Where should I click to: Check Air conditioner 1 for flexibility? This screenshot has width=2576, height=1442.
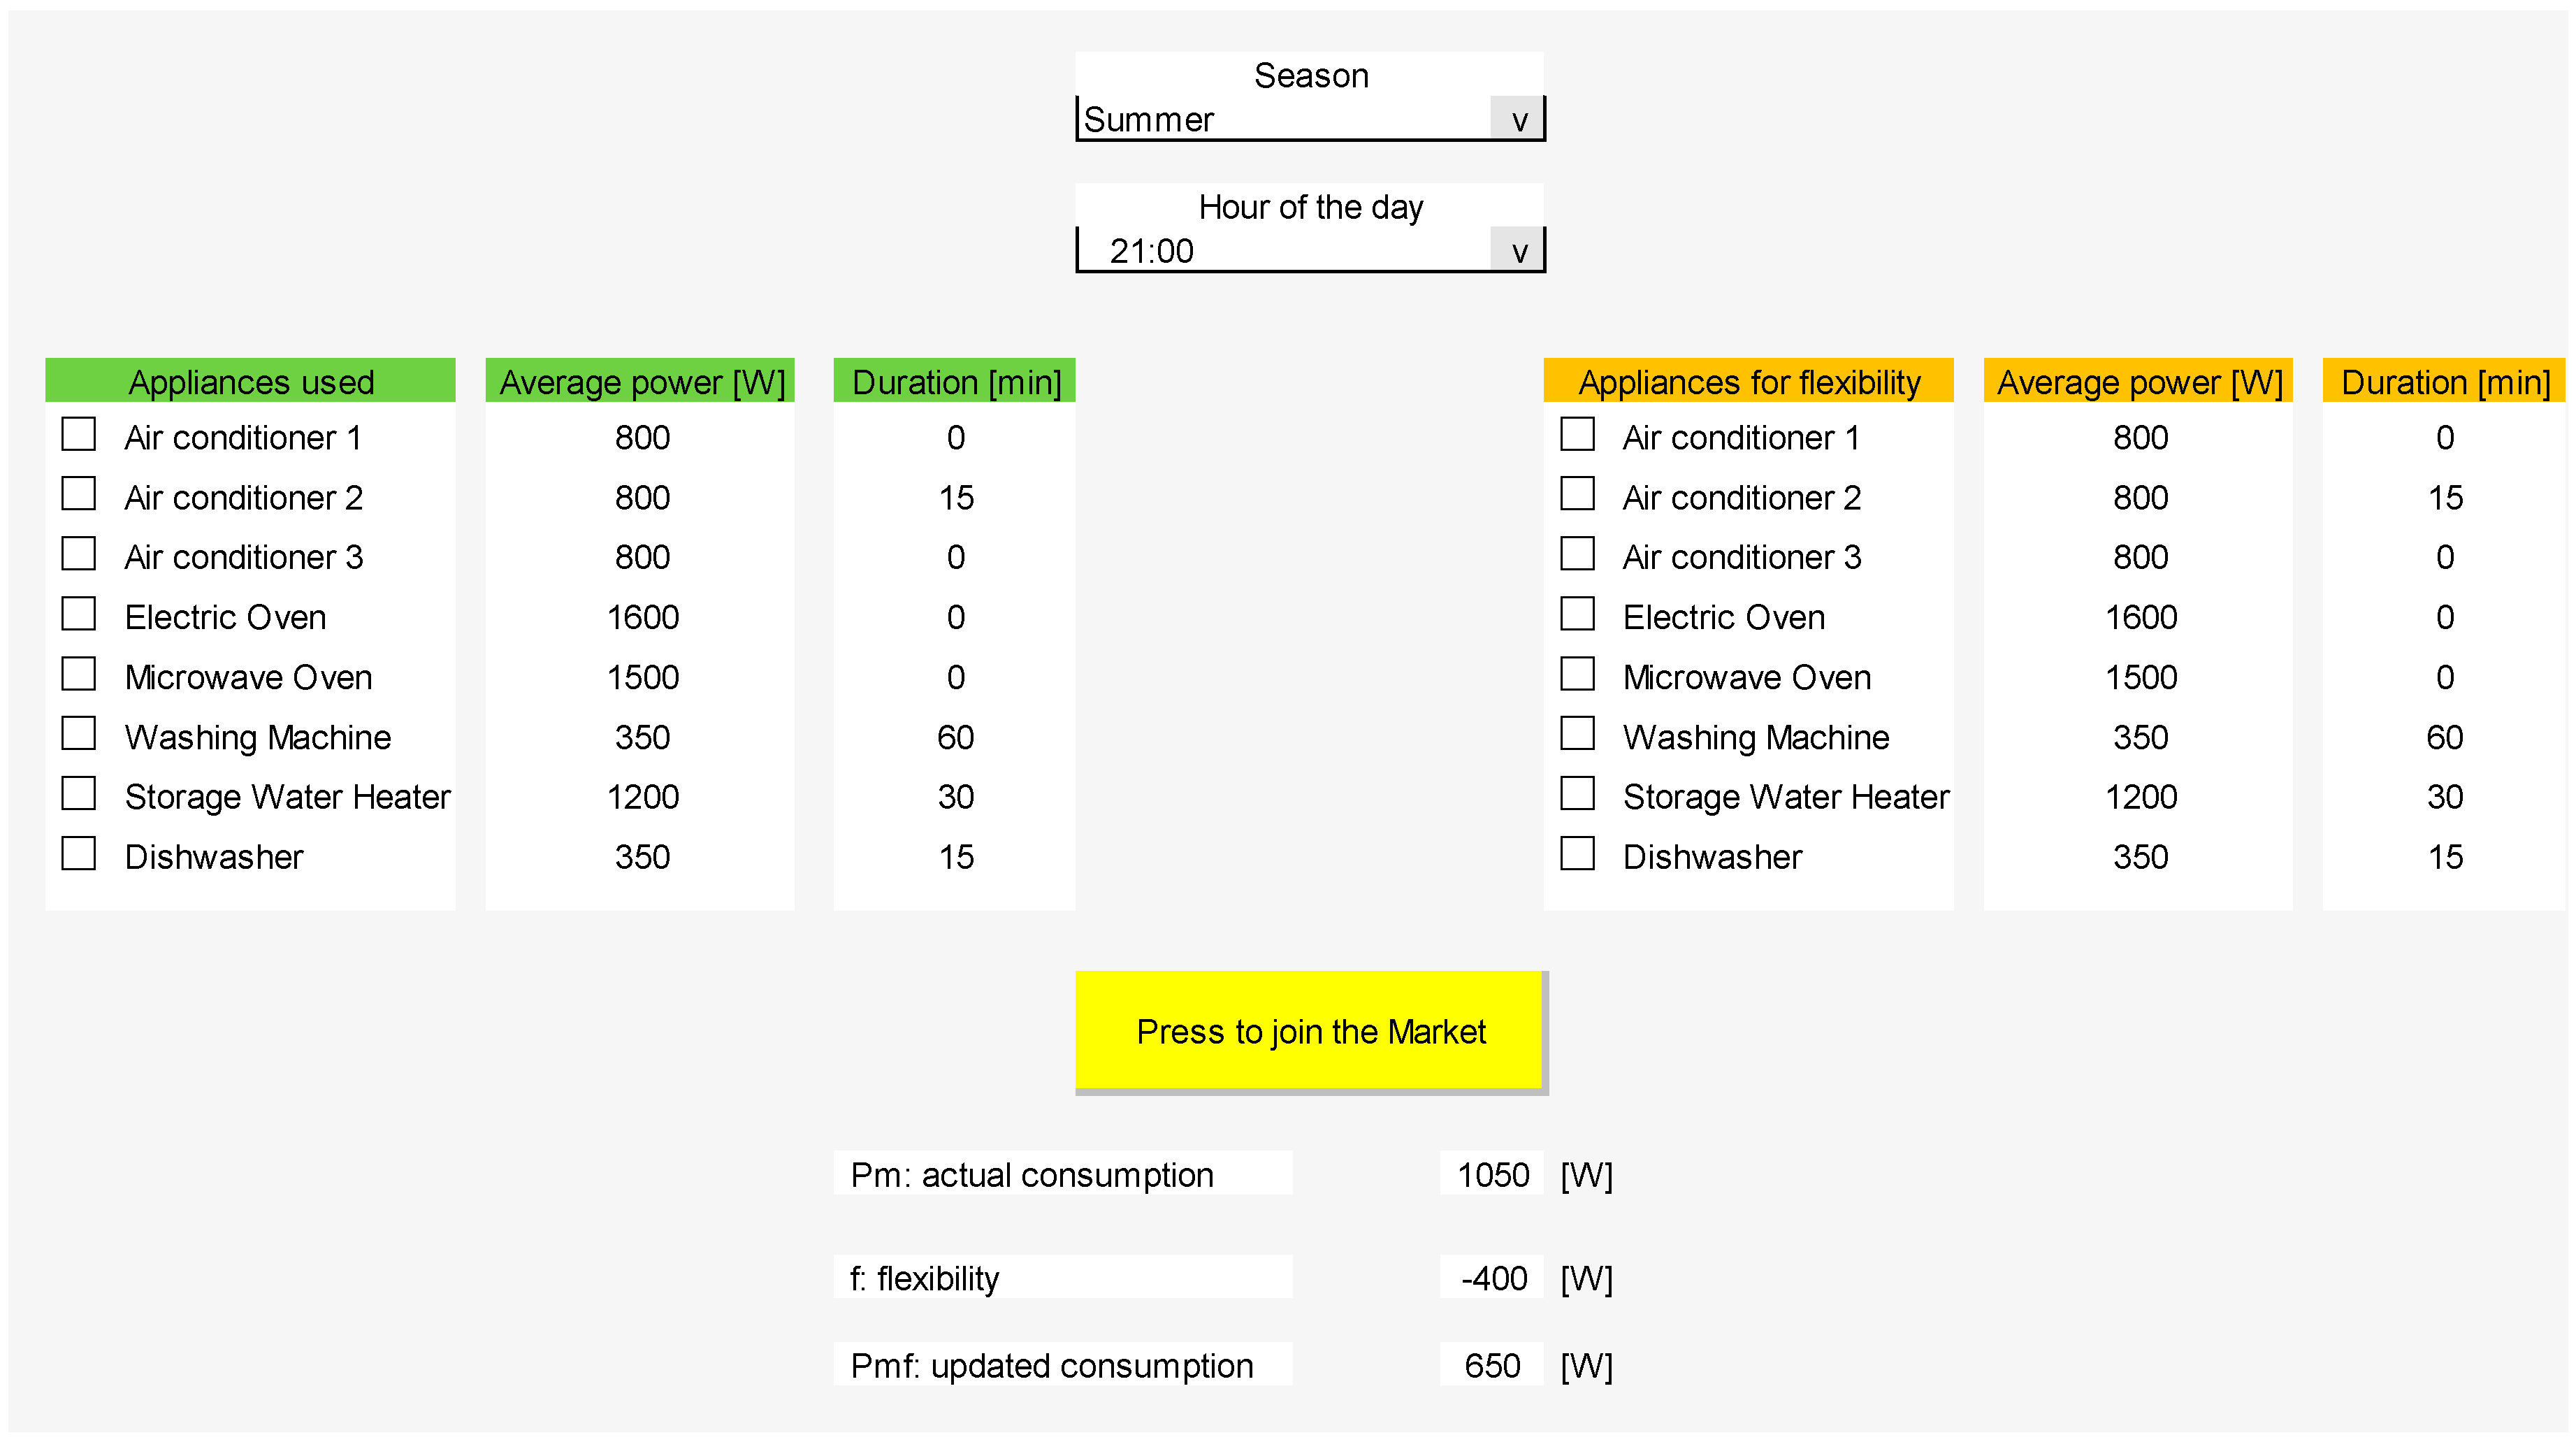click(1577, 435)
